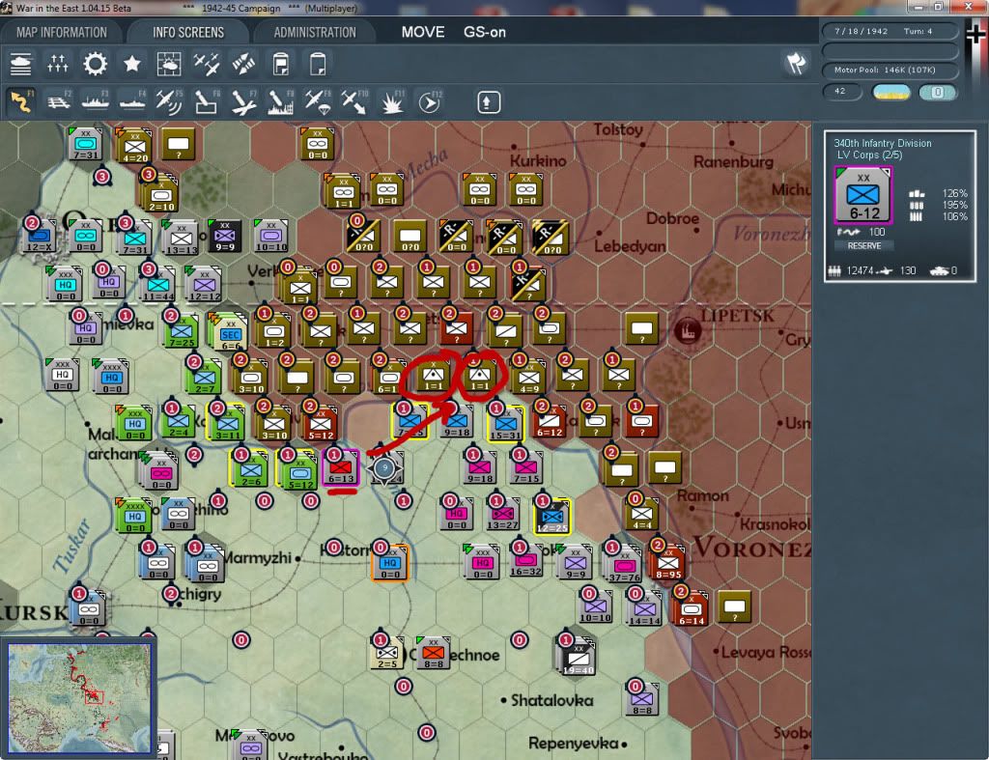Switch to the Administration tab
This screenshot has height=760, width=989.
(x=315, y=32)
